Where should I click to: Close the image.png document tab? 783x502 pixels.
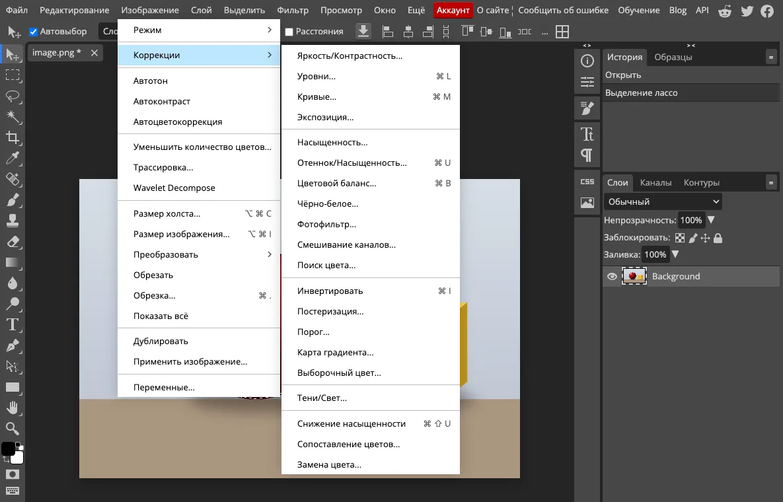(x=94, y=53)
